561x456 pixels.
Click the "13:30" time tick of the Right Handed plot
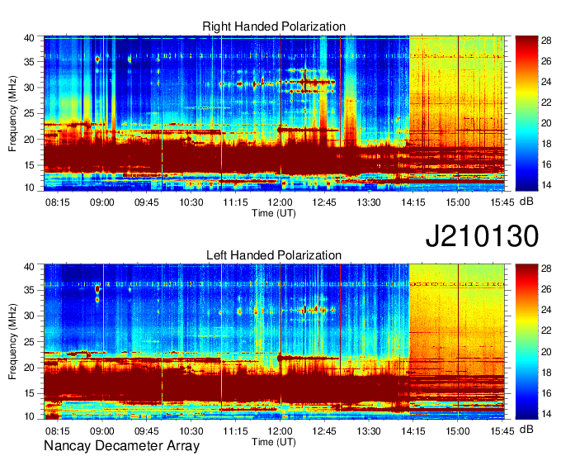pos(369,202)
